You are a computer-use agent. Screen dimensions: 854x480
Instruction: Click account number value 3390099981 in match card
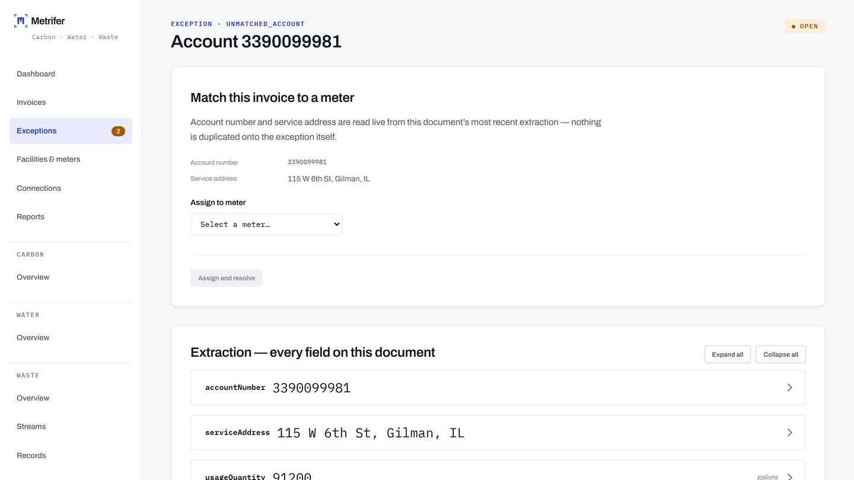point(307,162)
